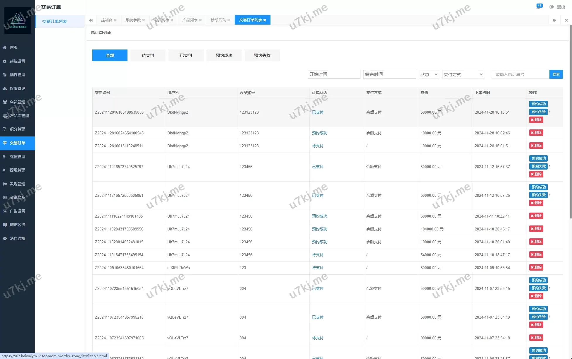Select the 权限管理 permissions icon
Screen dimensions: 572x359
point(4,88)
